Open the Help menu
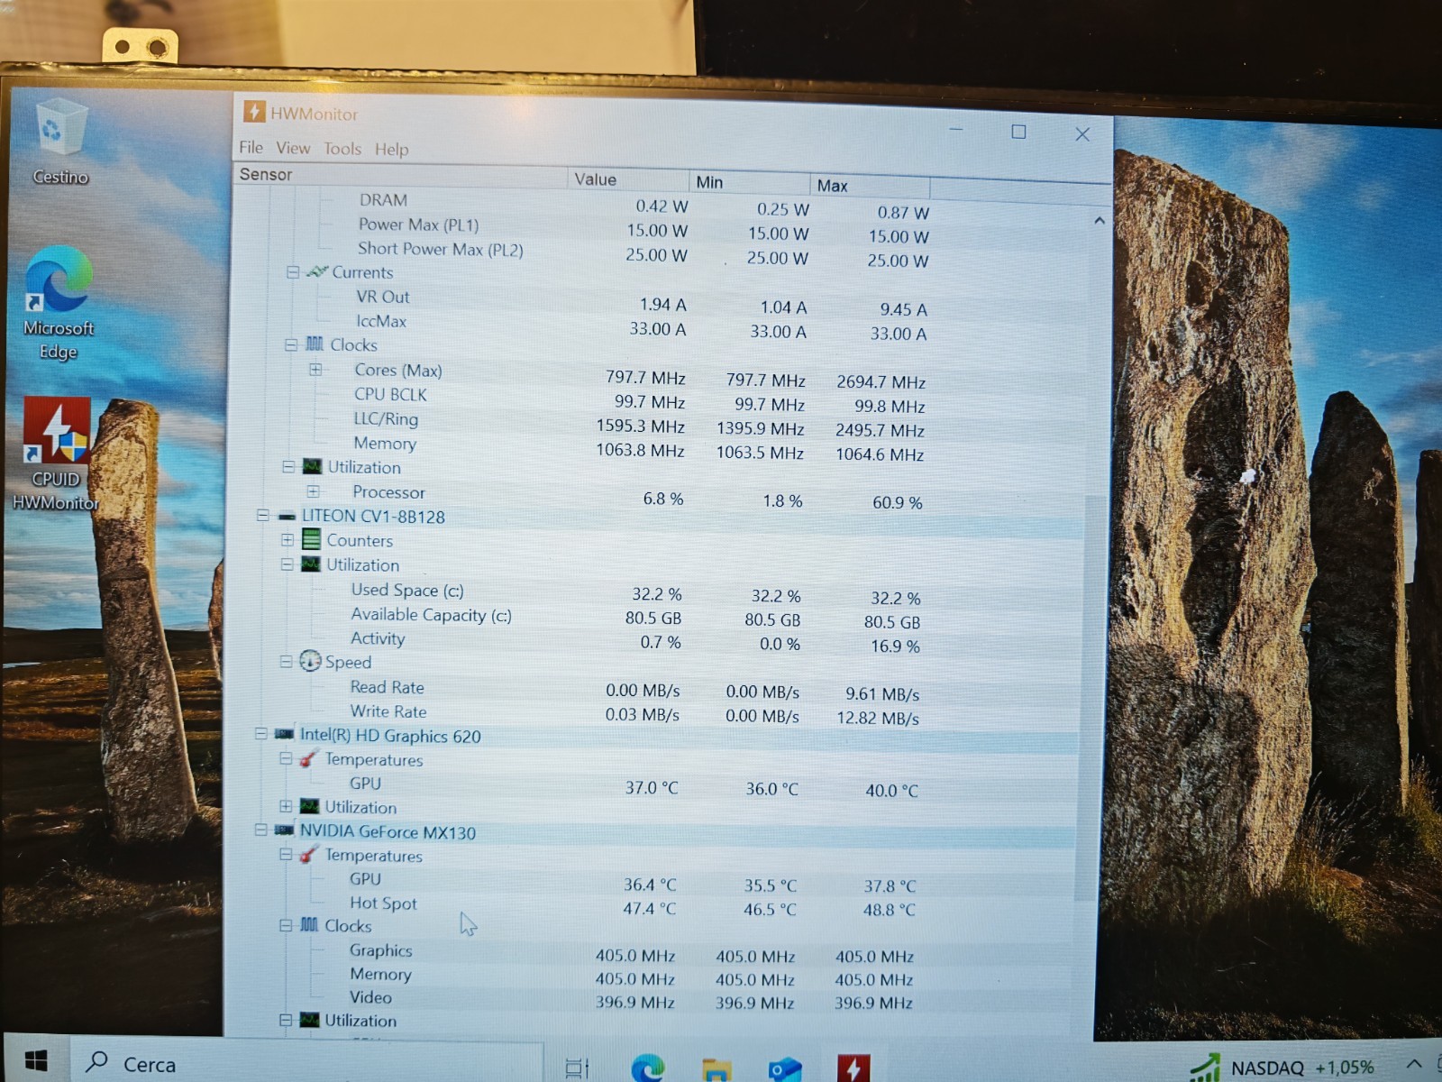The width and height of the screenshot is (1442, 1082). tap(391, 150)
